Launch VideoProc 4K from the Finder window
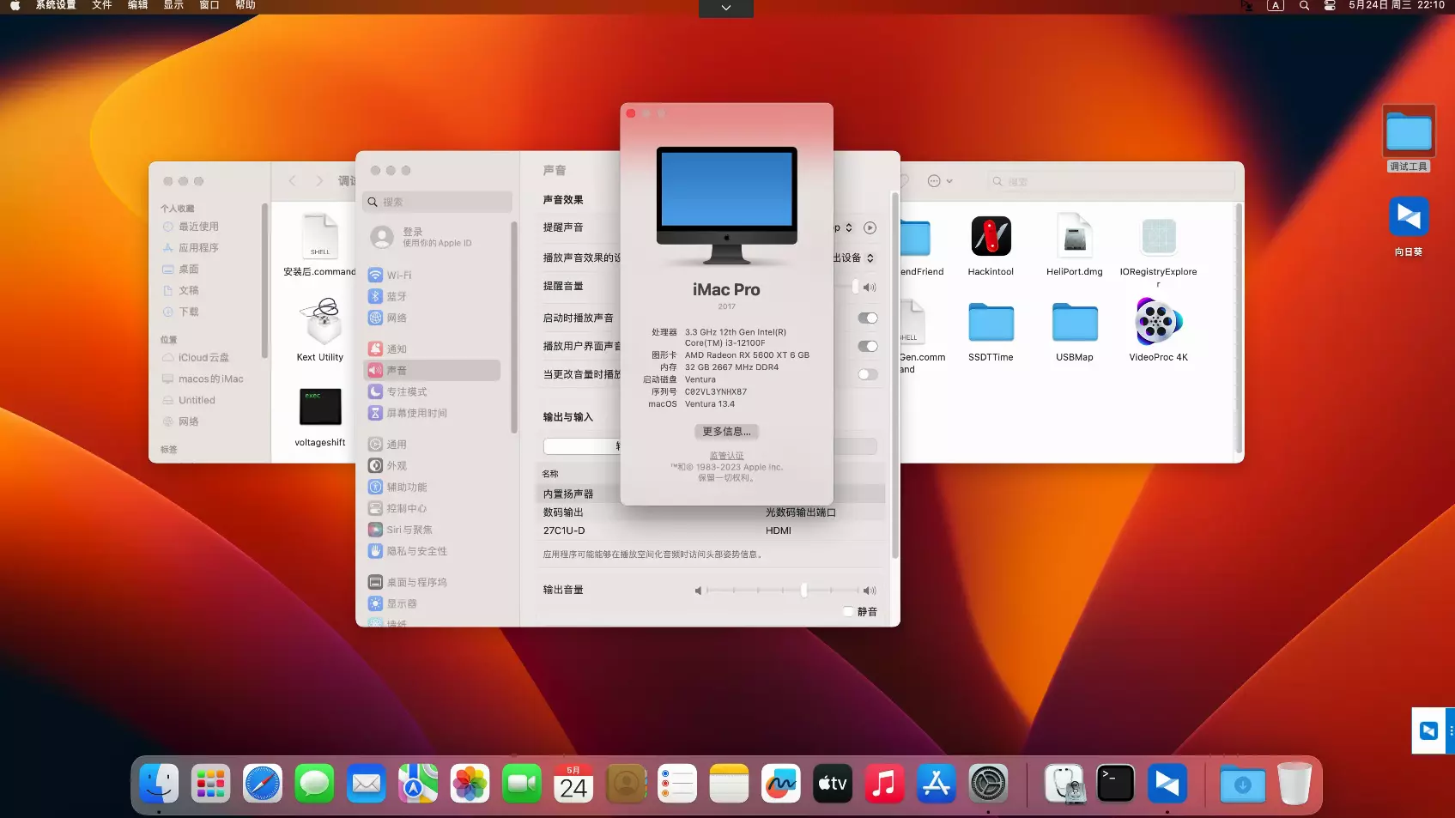Viewport: 1455px width, 818px height. 1158,326
